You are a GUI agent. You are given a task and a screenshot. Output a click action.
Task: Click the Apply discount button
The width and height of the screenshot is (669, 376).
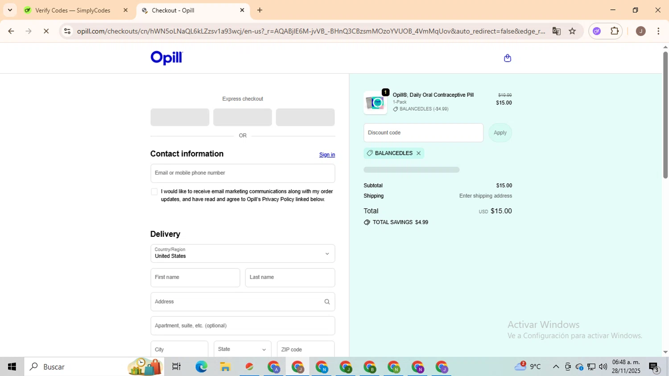500,133
